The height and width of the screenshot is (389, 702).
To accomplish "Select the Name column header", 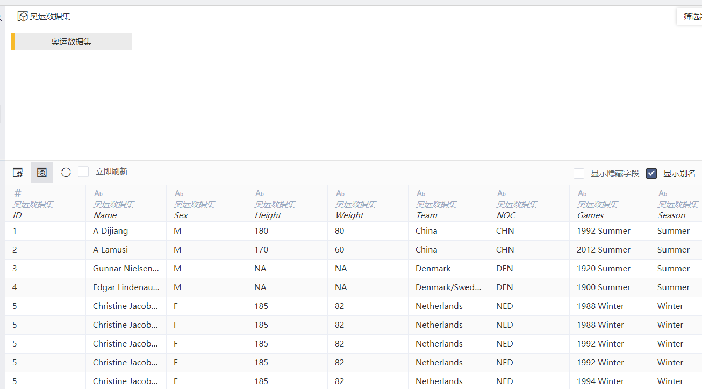I will click(x=126, y=204).
